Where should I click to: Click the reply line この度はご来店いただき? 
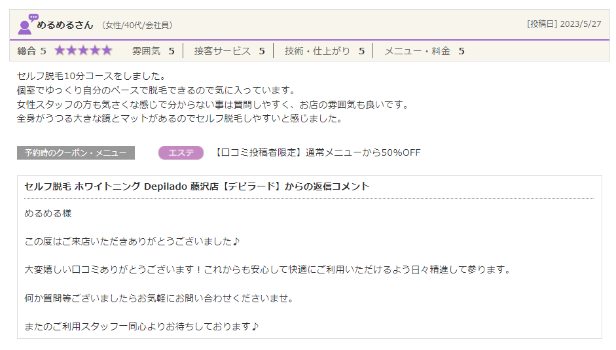pos(132,242)
